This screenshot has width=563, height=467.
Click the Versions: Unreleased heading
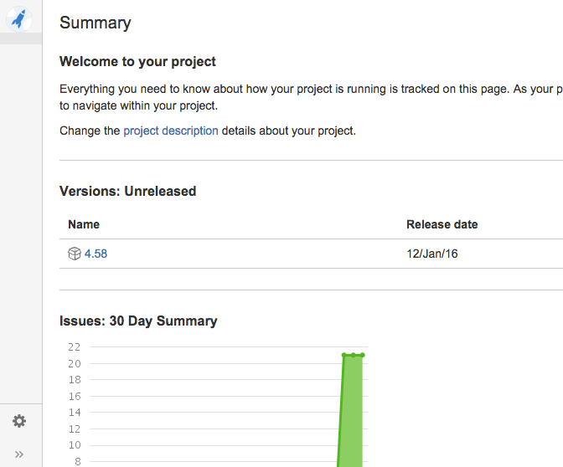point(127,191)
